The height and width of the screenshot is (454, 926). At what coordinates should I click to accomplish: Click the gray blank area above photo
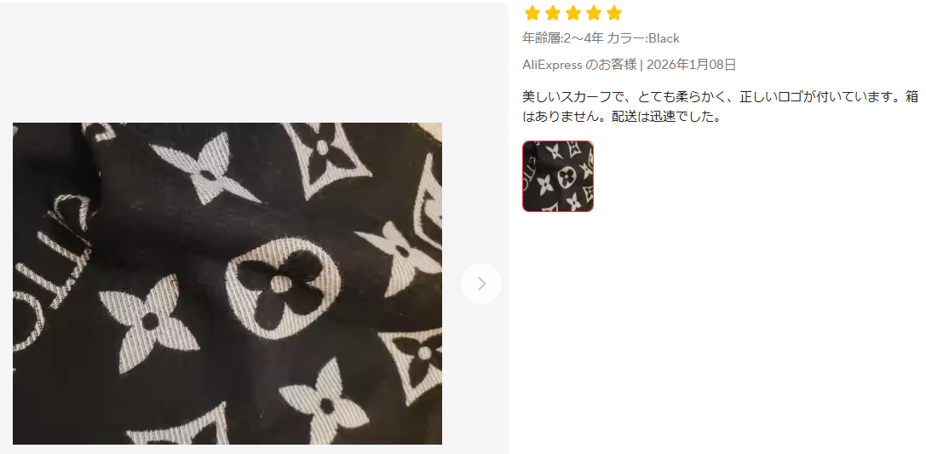click(x=254, y=62)
